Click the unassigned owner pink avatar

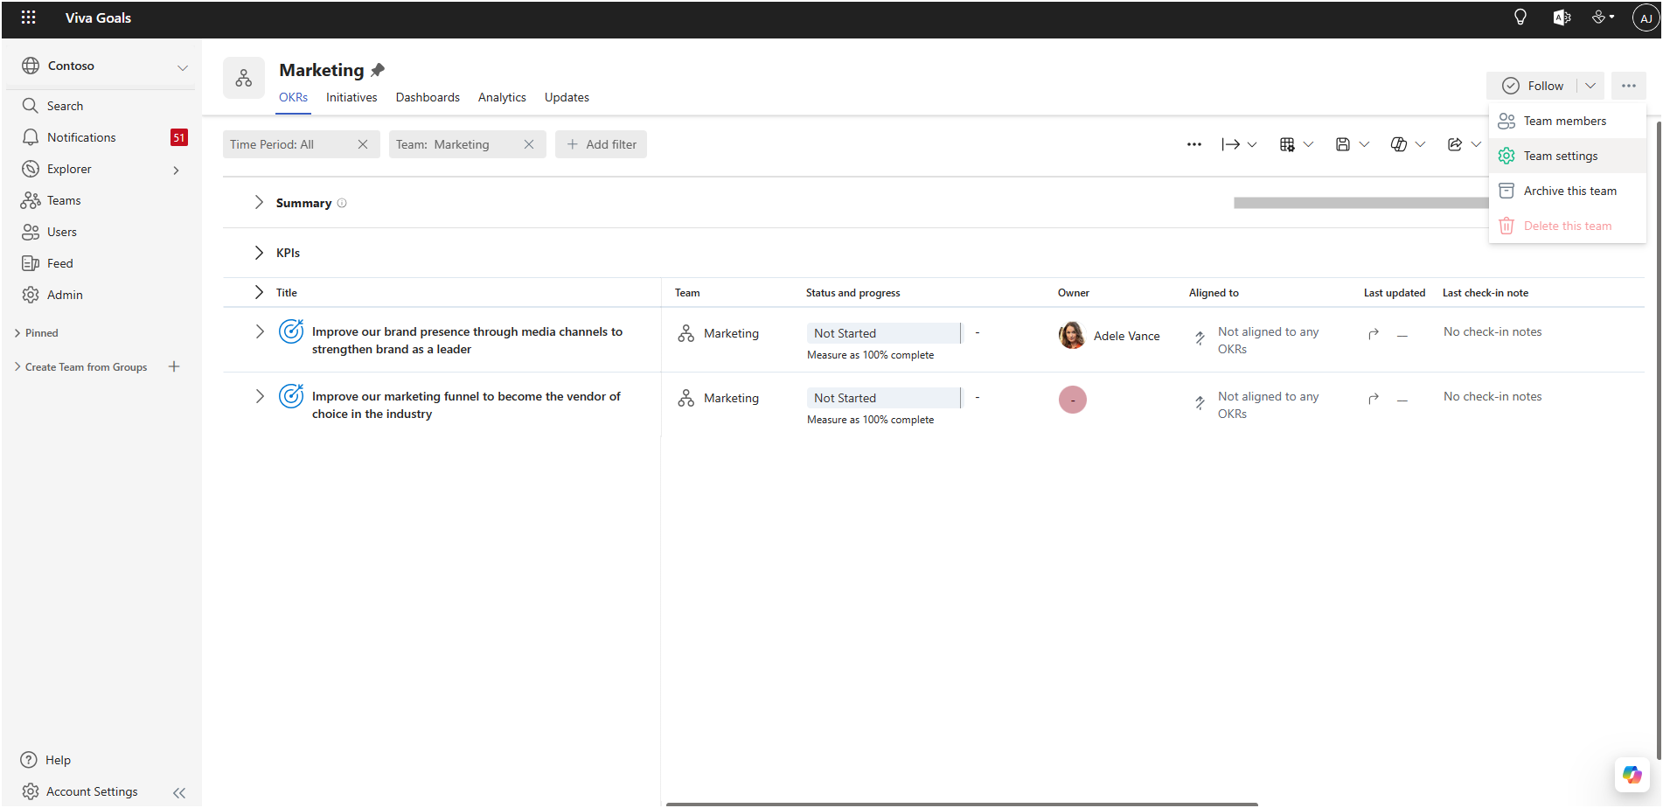1072,400
